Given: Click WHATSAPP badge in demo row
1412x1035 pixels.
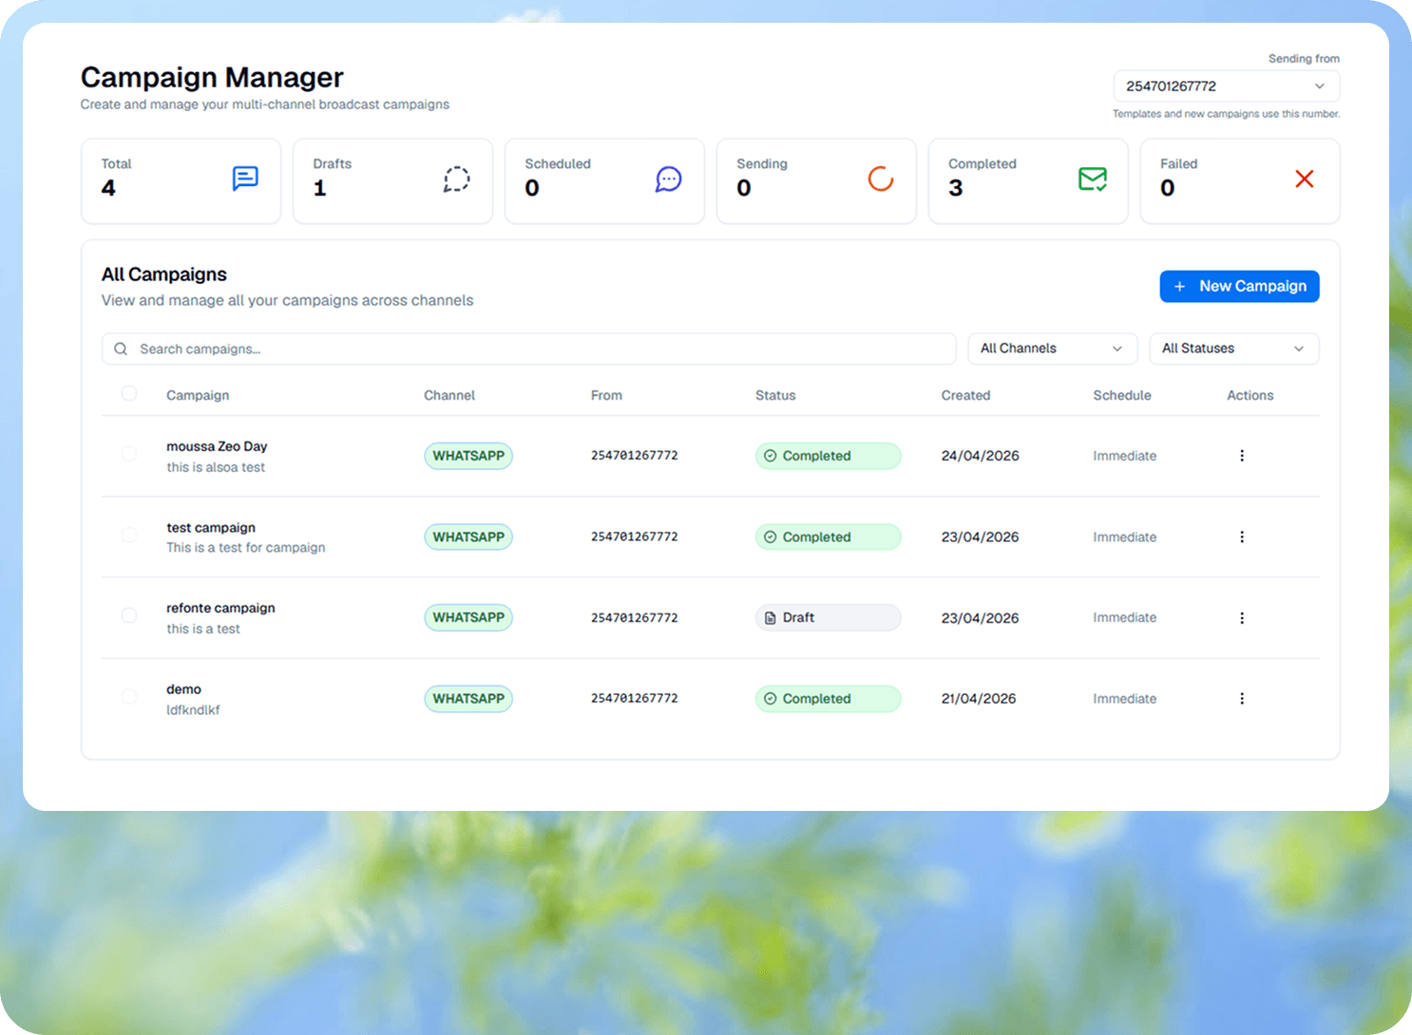Looking at the screenshot, I should tap(468, 699).
